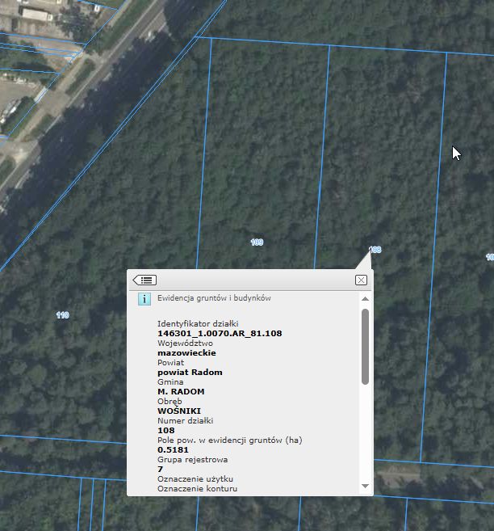Image resolution: width=494 pixels, height=531 pixels.
Task: Click the popup scrollbar down arrow
Action: point(365,486)
